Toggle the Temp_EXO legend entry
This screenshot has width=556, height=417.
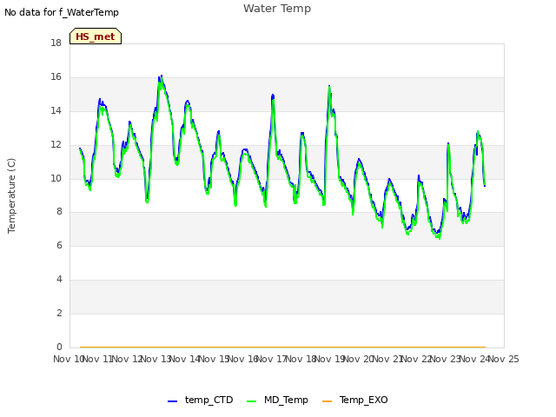(355, 400)
